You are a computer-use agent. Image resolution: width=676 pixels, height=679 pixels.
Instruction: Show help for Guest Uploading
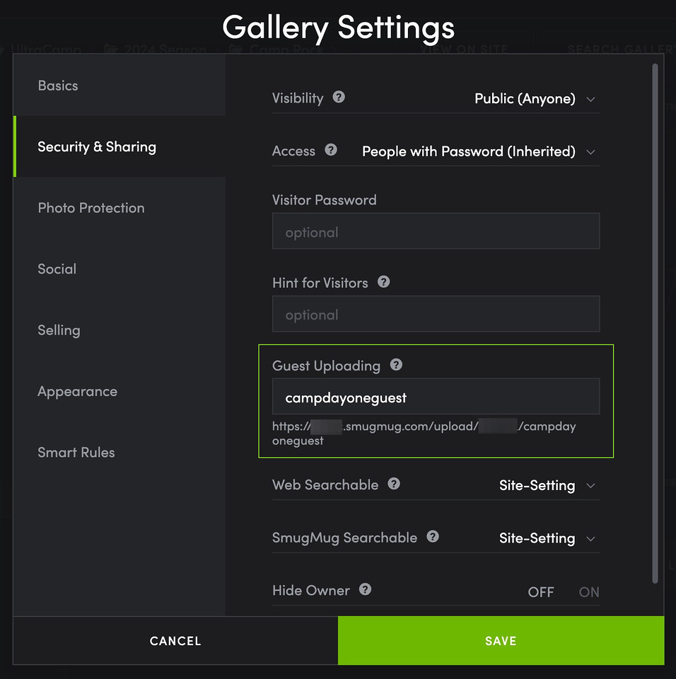396,365
